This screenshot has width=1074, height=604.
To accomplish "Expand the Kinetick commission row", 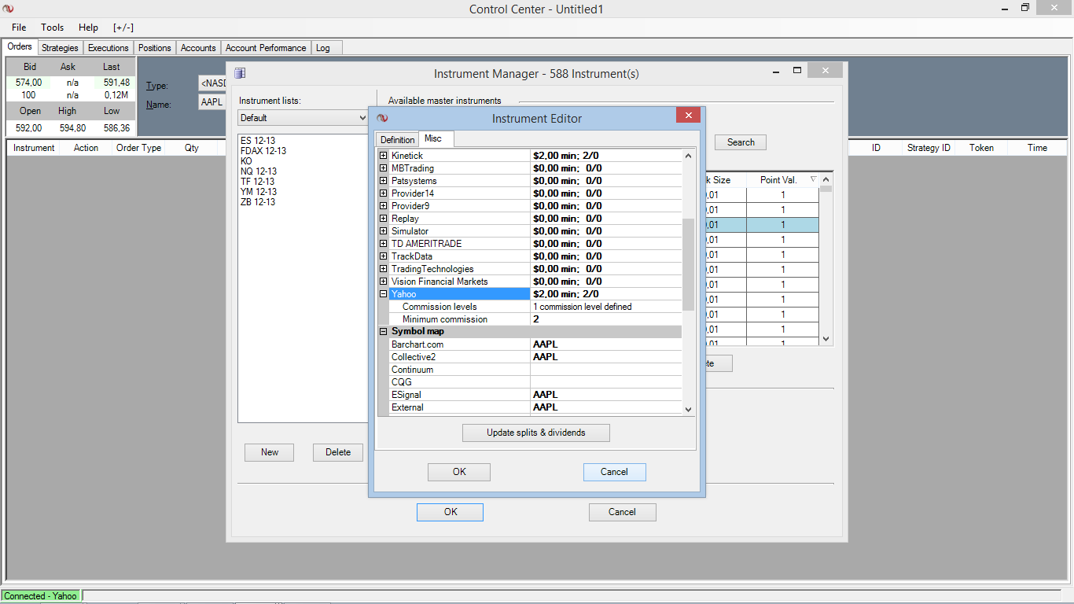I will click(x=384, y=156).
